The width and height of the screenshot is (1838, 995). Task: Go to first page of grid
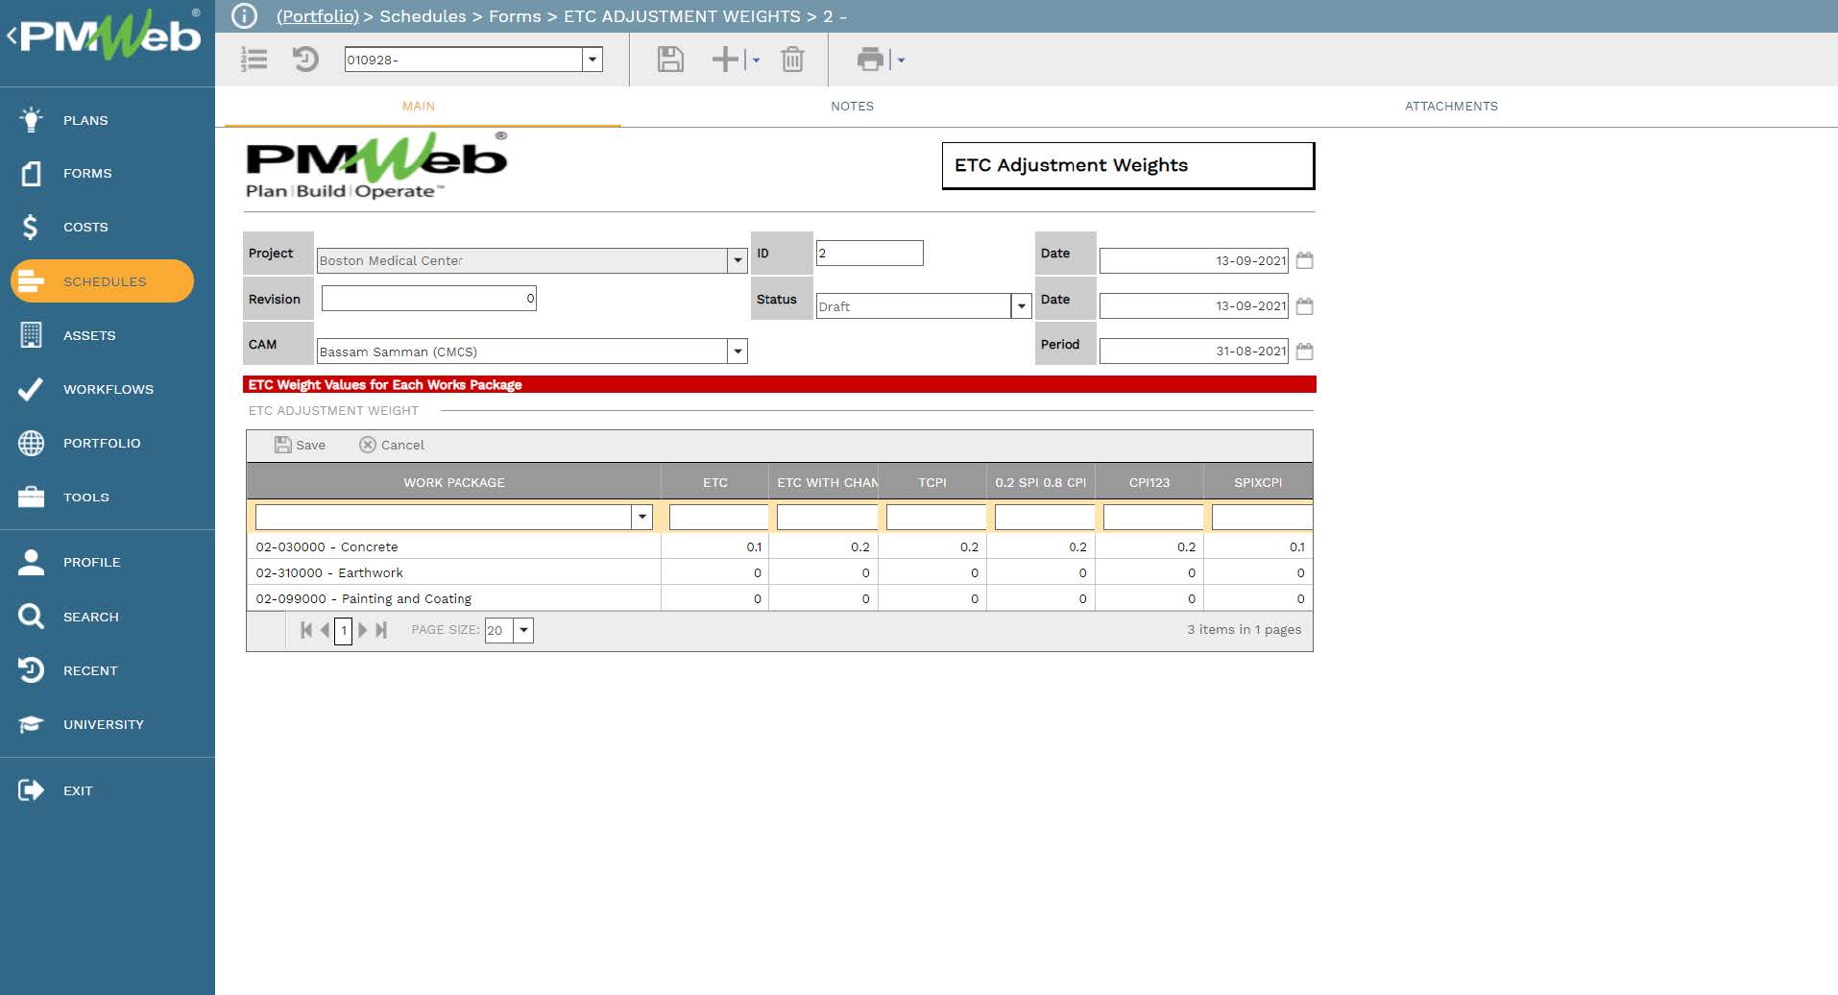tap(306, 630)
